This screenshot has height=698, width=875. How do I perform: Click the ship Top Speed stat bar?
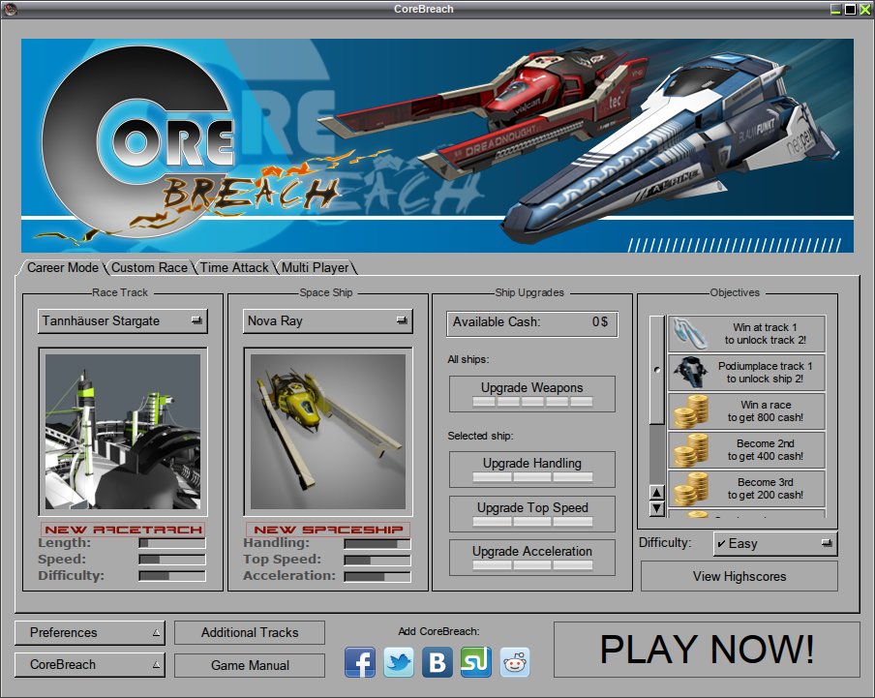(x=377, y=561)
